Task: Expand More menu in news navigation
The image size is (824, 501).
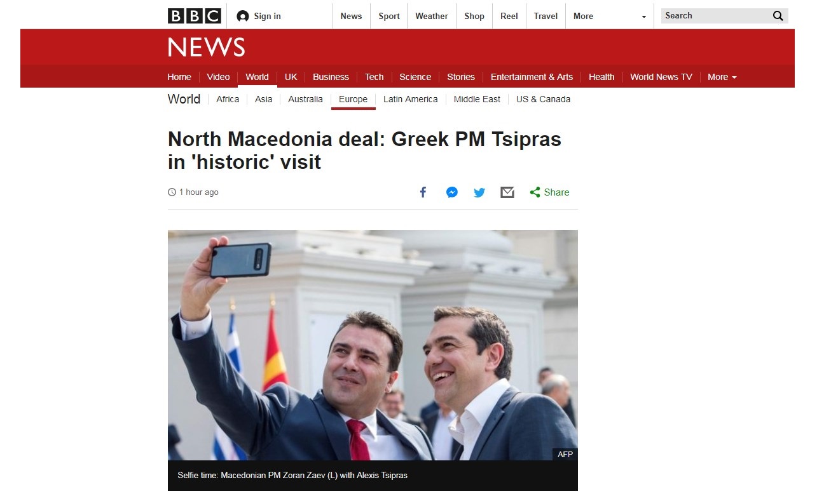Action: tap(722, 77)
